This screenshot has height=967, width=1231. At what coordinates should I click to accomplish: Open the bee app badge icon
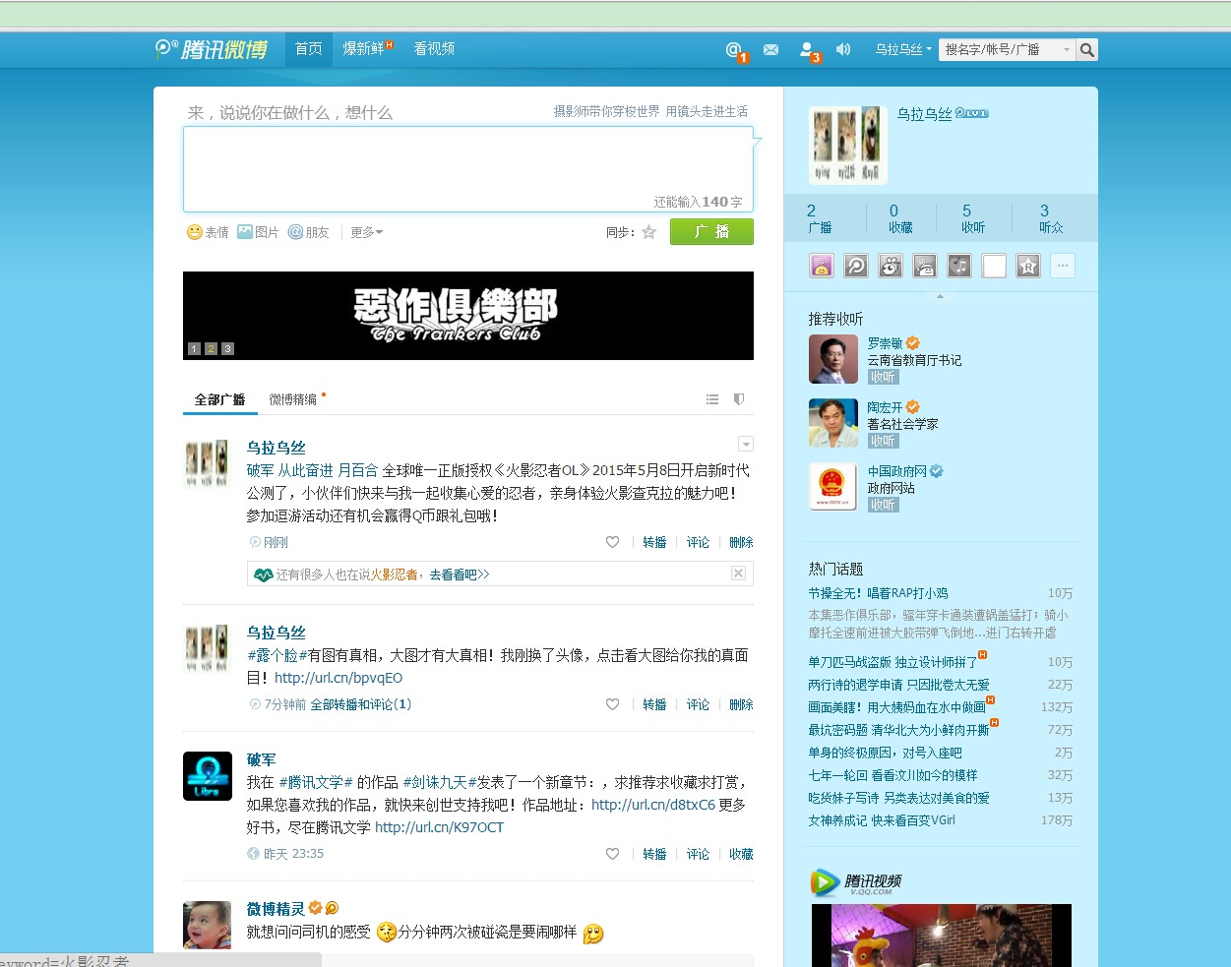coord(891,266)
